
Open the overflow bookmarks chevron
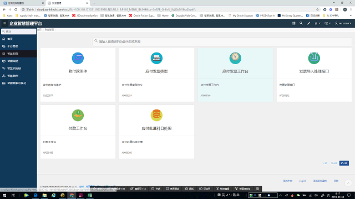[x=351, y=15]
